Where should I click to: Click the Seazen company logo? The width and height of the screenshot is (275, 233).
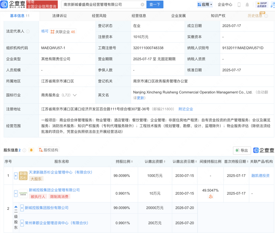coord(23,193)
